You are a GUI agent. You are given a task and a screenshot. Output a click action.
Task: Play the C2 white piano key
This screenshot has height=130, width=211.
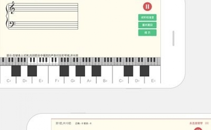tap(8, 80)
